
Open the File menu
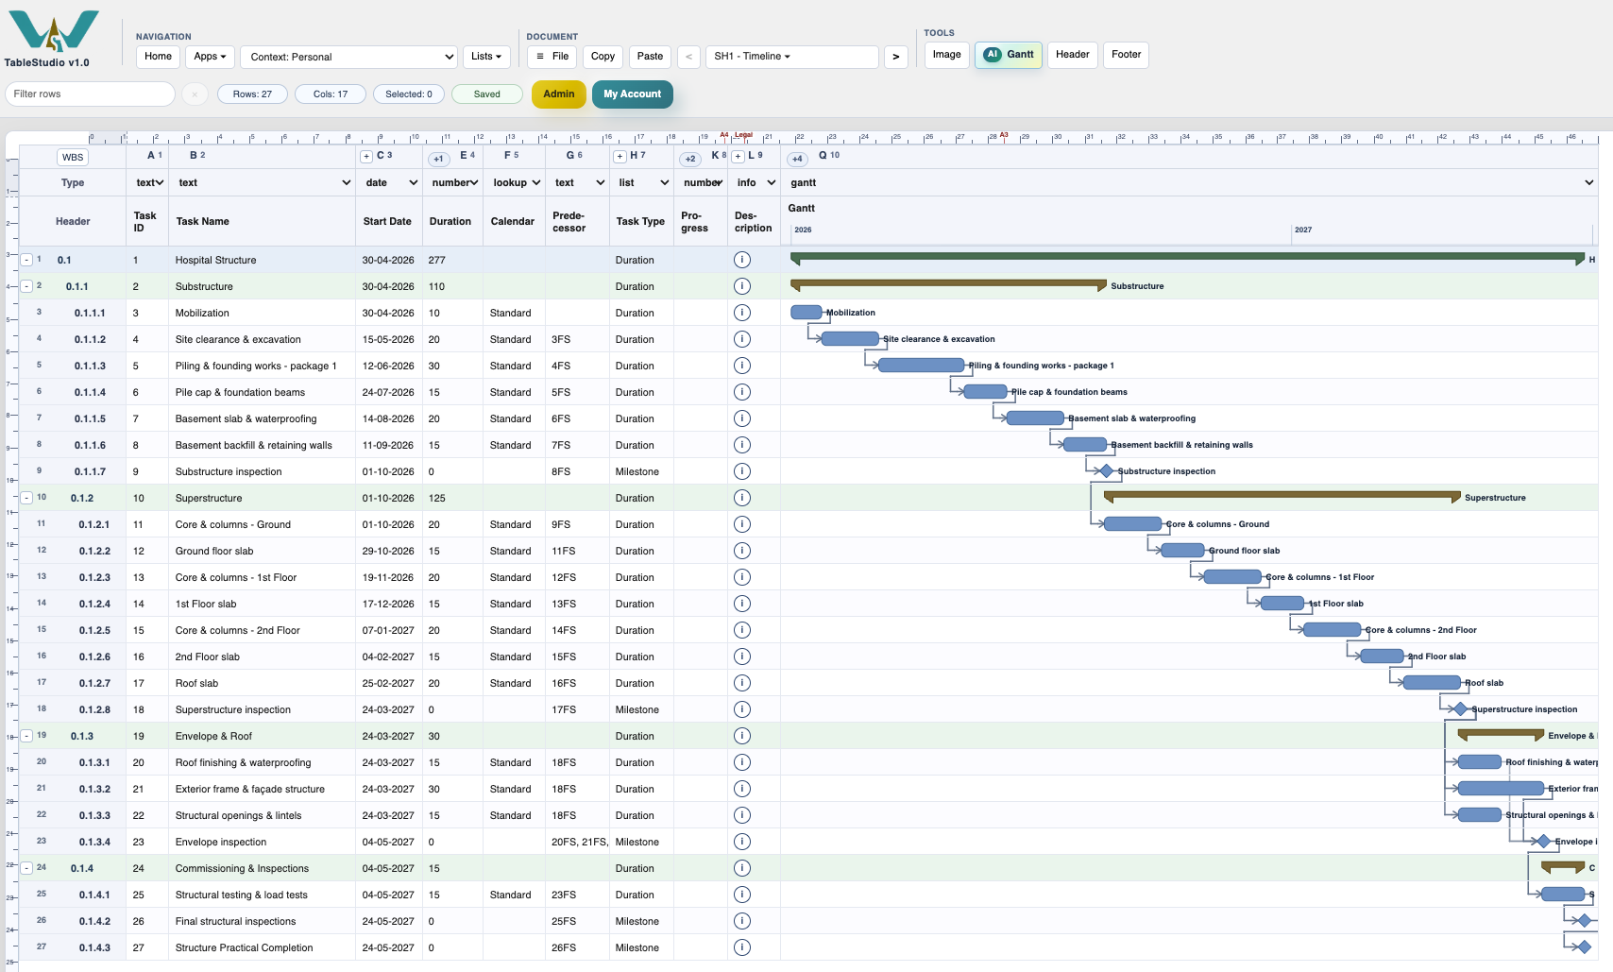(552, 57)
